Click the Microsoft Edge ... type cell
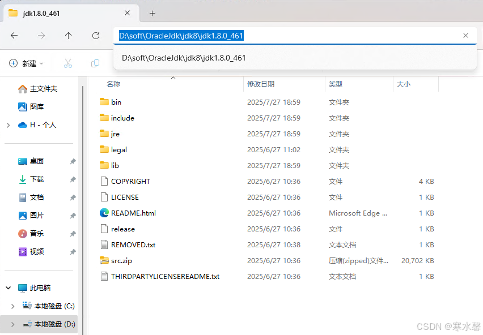Viewport: 483px width, 335px height. pyautogui.click(x=358, y=213)
